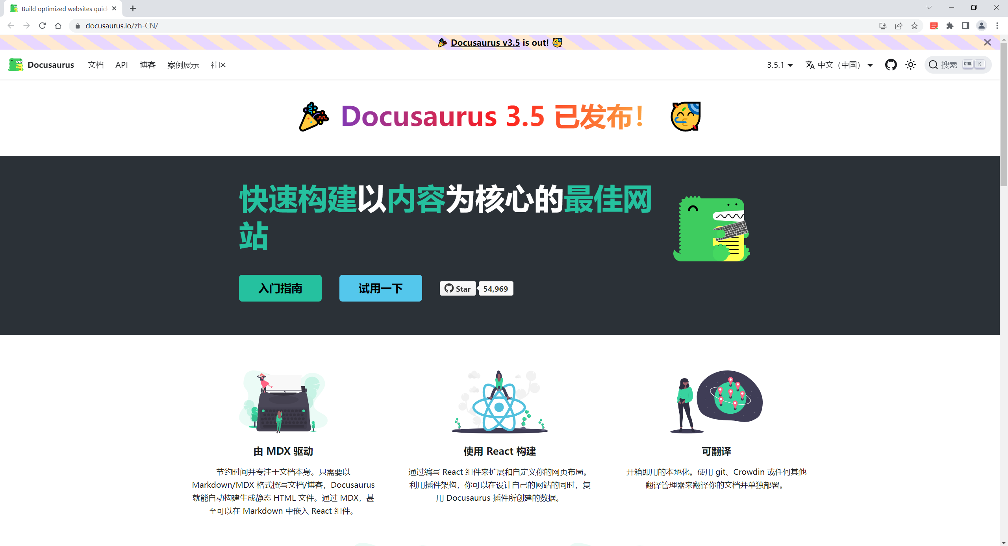Open the Chrome profile avatar
Viewport: 1008px width, 546px height.
(x=981, y=26)
